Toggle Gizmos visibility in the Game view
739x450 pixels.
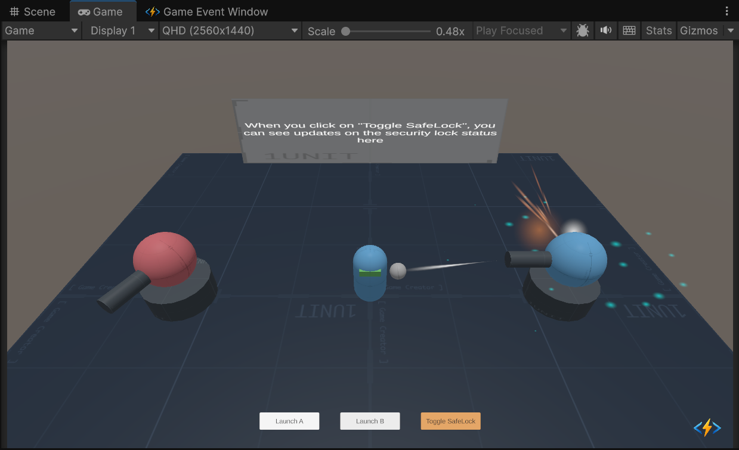point(699,30)
